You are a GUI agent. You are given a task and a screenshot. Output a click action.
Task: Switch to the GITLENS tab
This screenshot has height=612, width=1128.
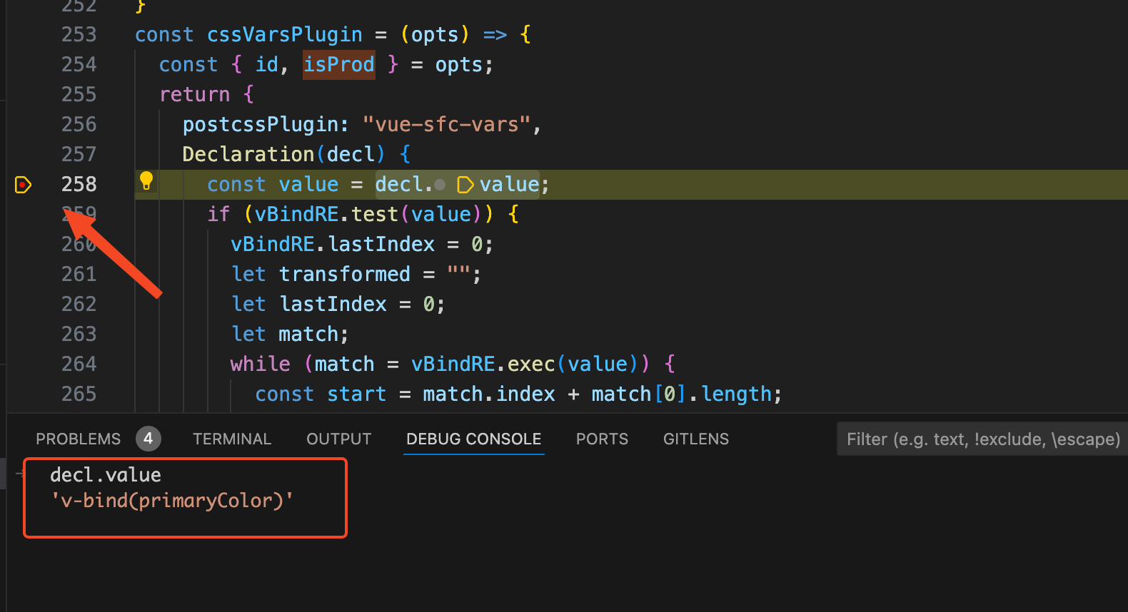[x=696, y=439]
